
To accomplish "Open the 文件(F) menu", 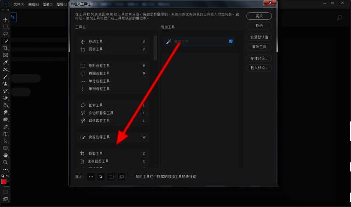I will [x=19, y=4].
